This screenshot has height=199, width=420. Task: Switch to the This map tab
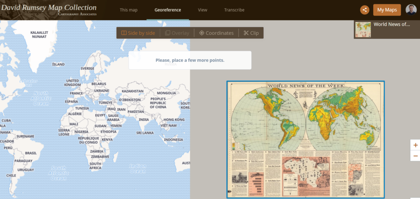click(x=128, y=10)
